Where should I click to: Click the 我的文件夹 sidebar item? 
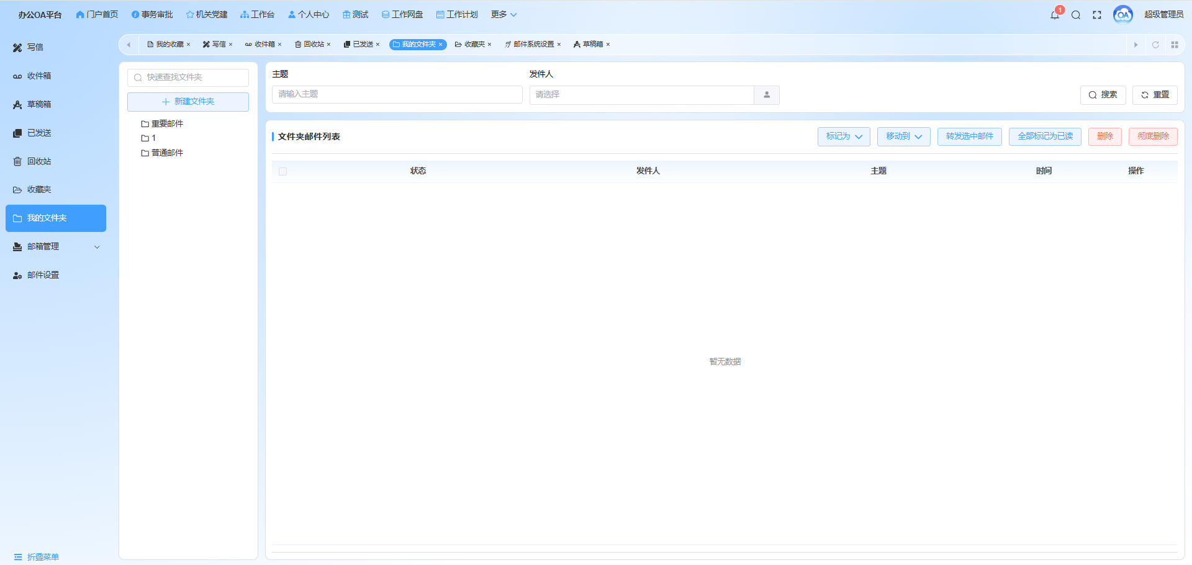(56, 218)
